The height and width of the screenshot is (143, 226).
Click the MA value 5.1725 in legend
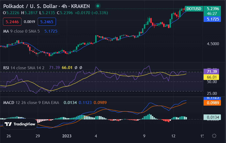51,31
